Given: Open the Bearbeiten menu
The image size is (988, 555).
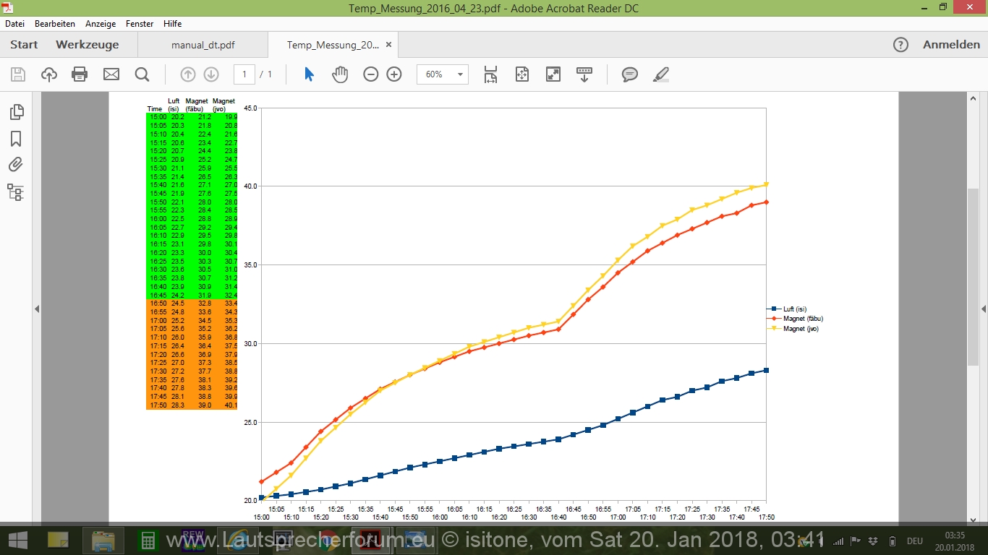Looking at the screenshot, I should tap(55, 24).
